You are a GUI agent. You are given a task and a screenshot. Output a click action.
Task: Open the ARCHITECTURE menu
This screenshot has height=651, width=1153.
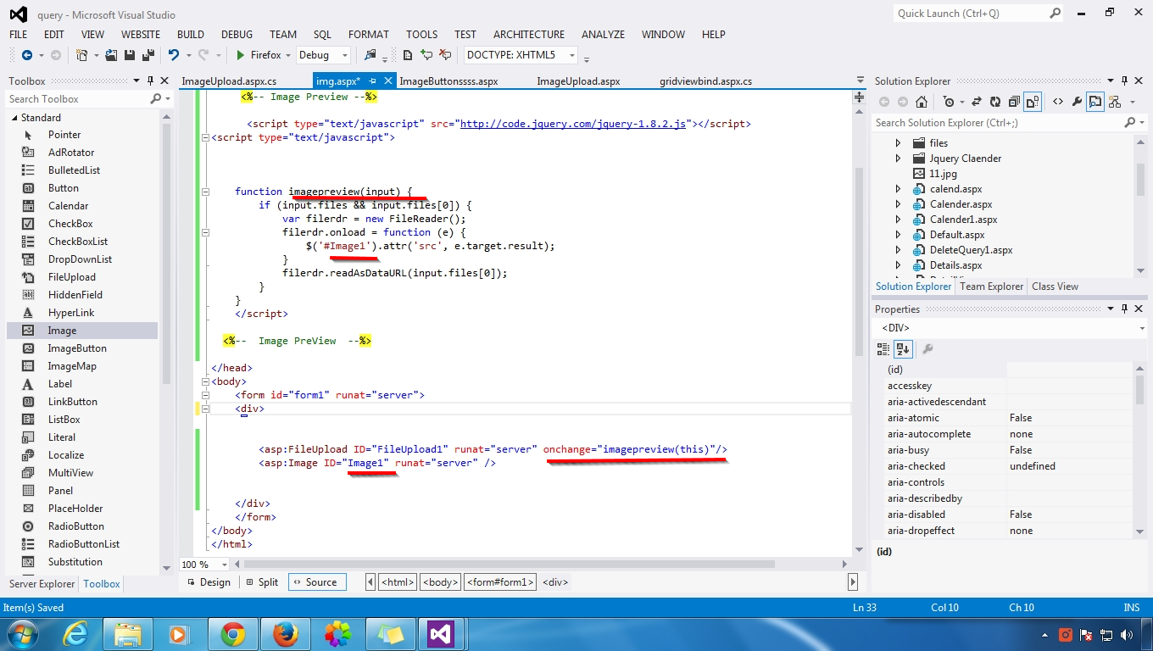(x=529, y=35)
